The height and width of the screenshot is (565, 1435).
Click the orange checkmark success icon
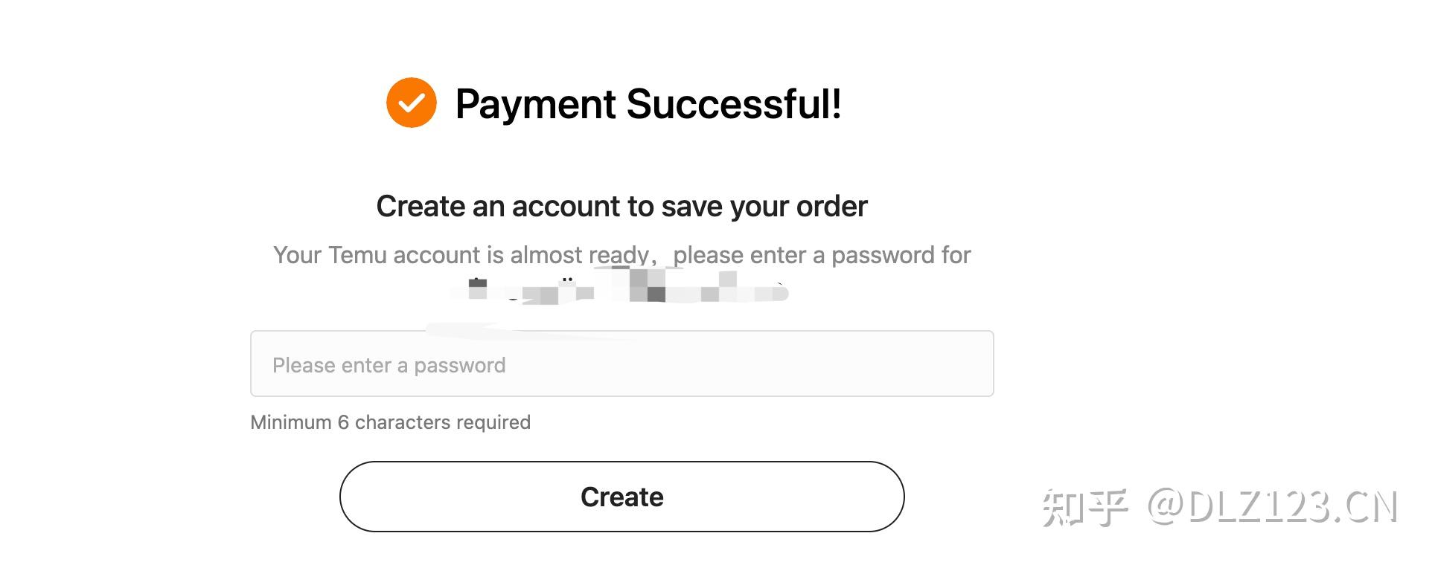click(x=412, y=103)
